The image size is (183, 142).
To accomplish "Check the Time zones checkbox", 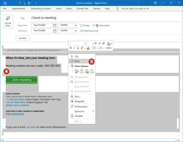I will tap(94, 25).
